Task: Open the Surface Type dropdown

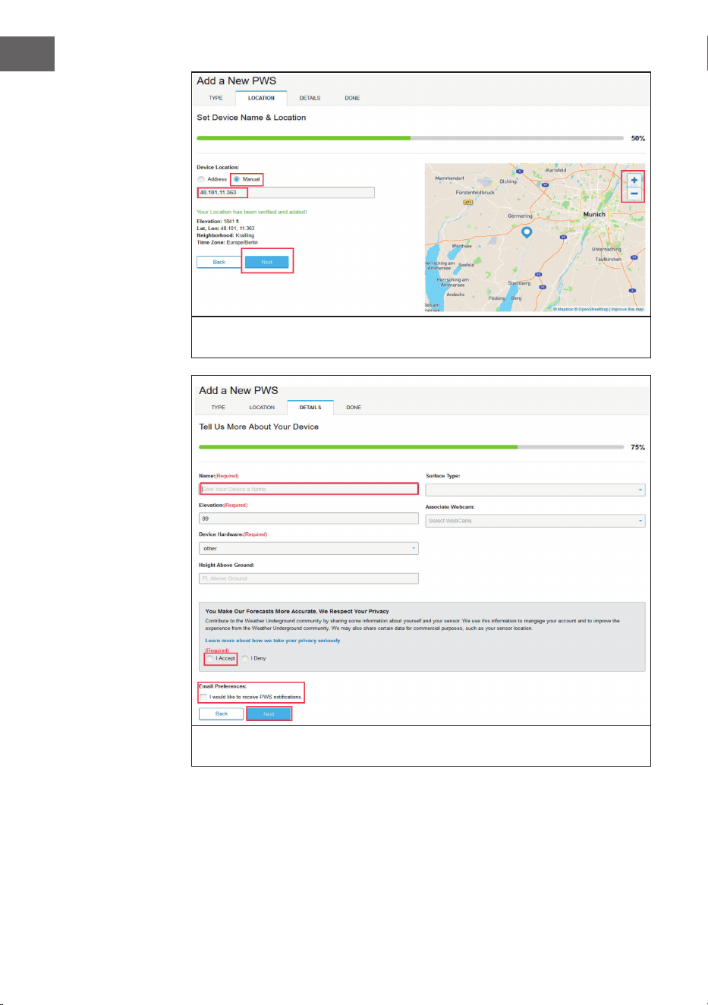Action: pyautogui.click(x=535, y=490)
